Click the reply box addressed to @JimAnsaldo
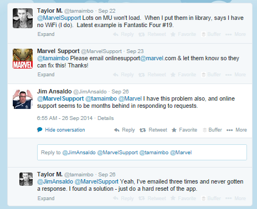This screenshot has width=257, height=209. (142, 153)
